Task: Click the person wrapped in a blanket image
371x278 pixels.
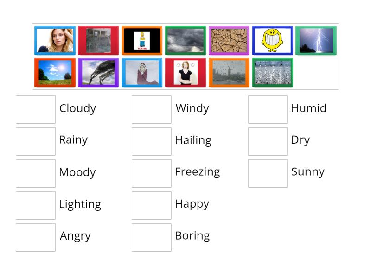Action: click(x=142, y=73)
